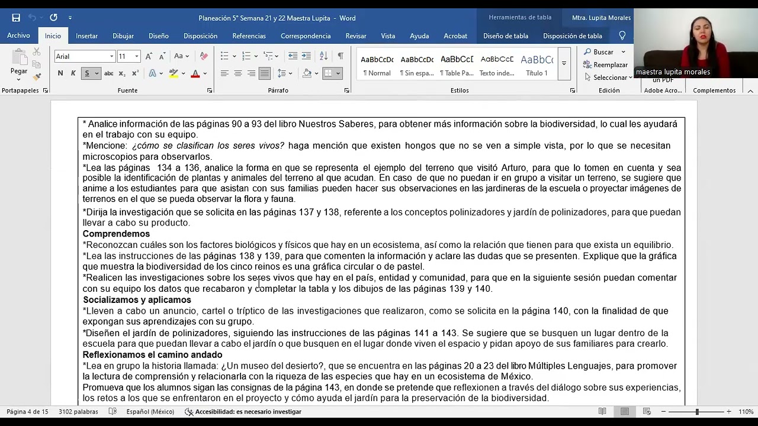Clear all formatting with the eraser icon
The image size is (758, 426).
click(204, 56)
